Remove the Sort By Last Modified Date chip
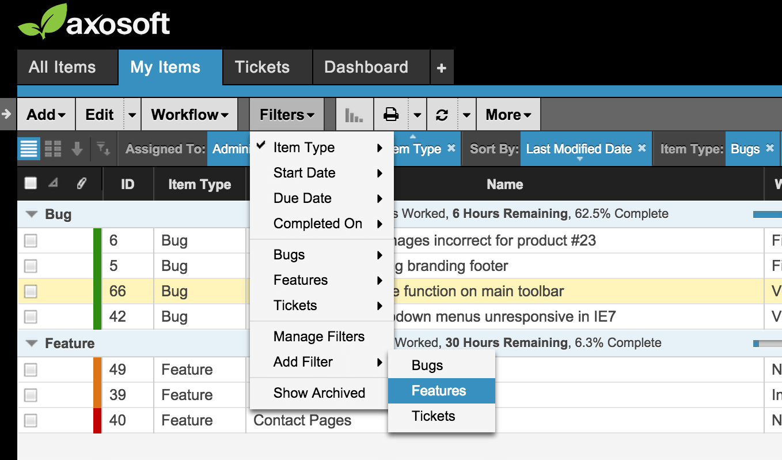The image size is (782, 460). [x=642, y=148]
